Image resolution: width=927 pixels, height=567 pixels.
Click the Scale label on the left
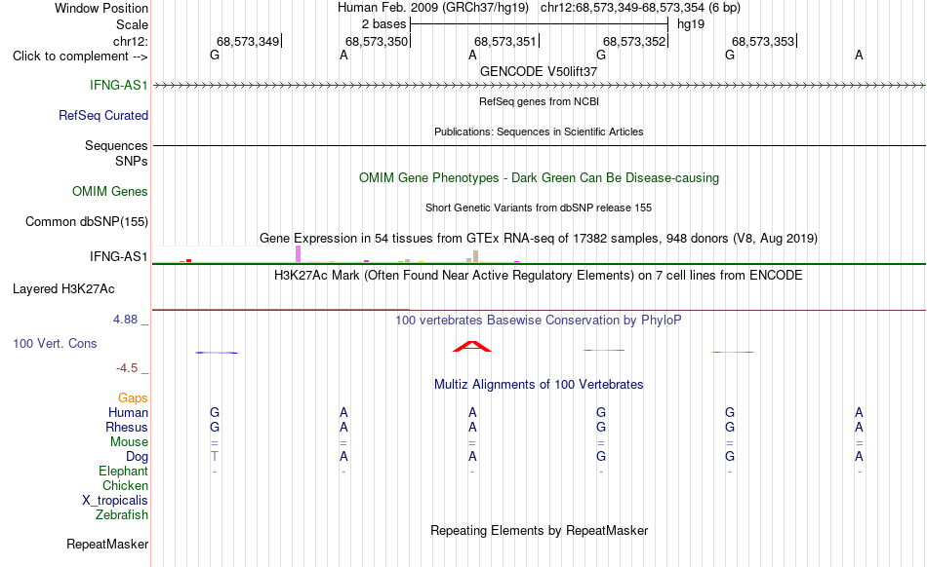click(132, 24)
